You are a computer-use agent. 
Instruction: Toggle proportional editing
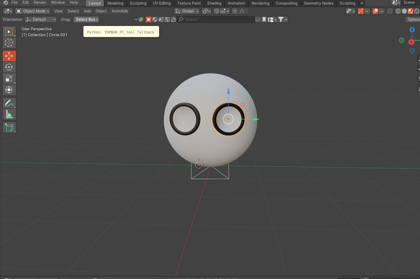coord(234,11)
